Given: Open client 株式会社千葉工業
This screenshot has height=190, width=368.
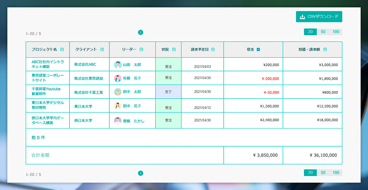Looking at the screenshot, I should [x=89, y=92].
